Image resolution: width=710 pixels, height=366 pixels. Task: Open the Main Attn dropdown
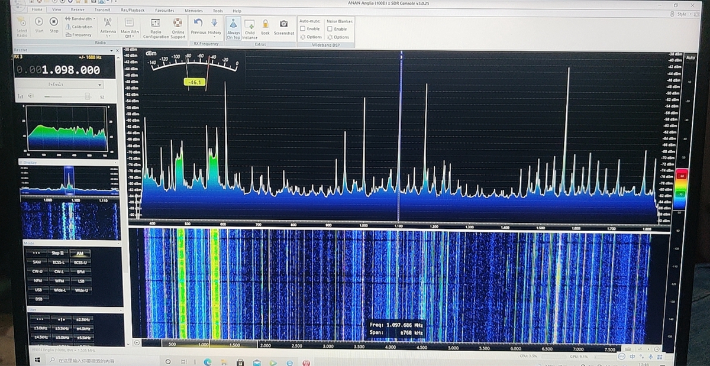point(129,28)
